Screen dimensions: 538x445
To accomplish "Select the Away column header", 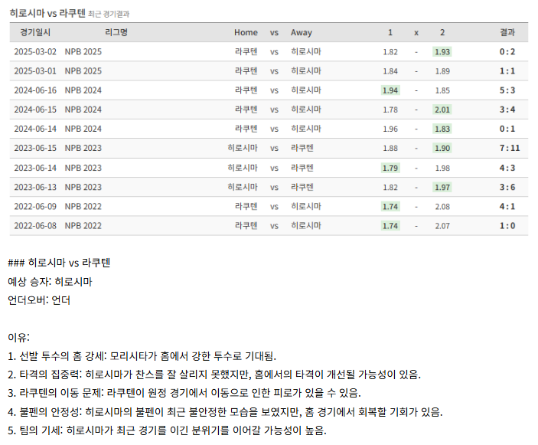I will (x=302, y=33).
